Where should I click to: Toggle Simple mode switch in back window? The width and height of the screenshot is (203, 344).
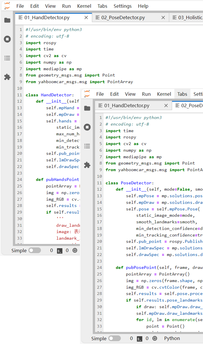(x=35, y=251)
